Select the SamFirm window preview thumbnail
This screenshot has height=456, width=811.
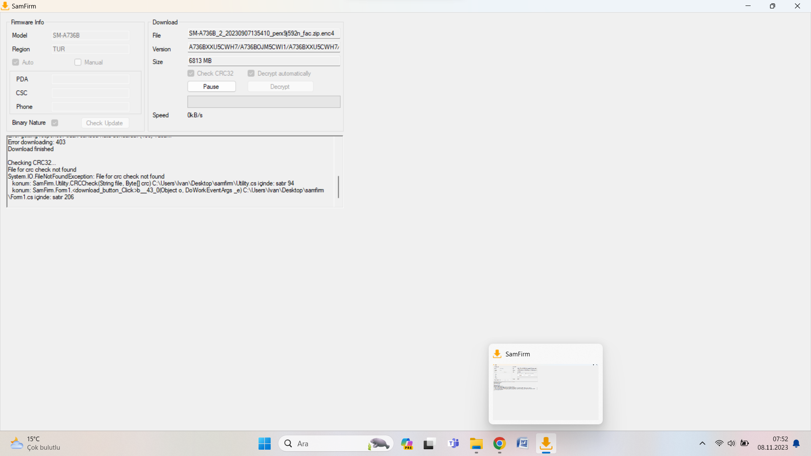545,392
